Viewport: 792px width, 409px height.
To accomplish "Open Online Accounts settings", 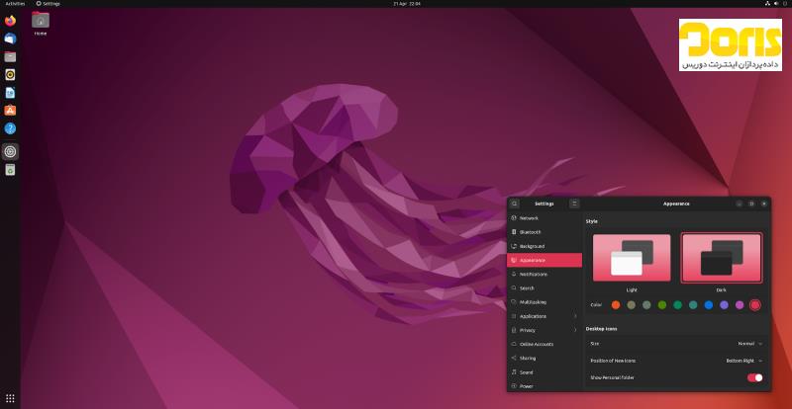I will [x=544, y=344].
